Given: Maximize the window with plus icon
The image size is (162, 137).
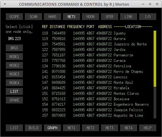Looking at the screenshot, I should pos(150,5).
